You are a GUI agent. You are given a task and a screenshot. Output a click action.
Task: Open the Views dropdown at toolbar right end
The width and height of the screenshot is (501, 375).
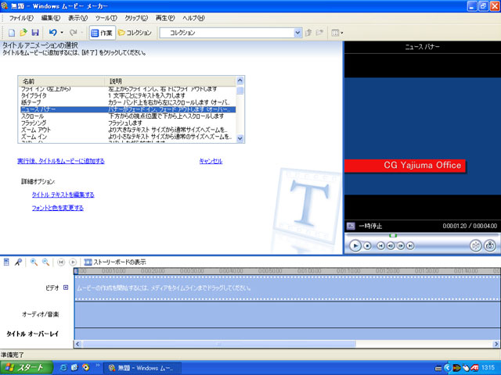click(x=337, y=33)
